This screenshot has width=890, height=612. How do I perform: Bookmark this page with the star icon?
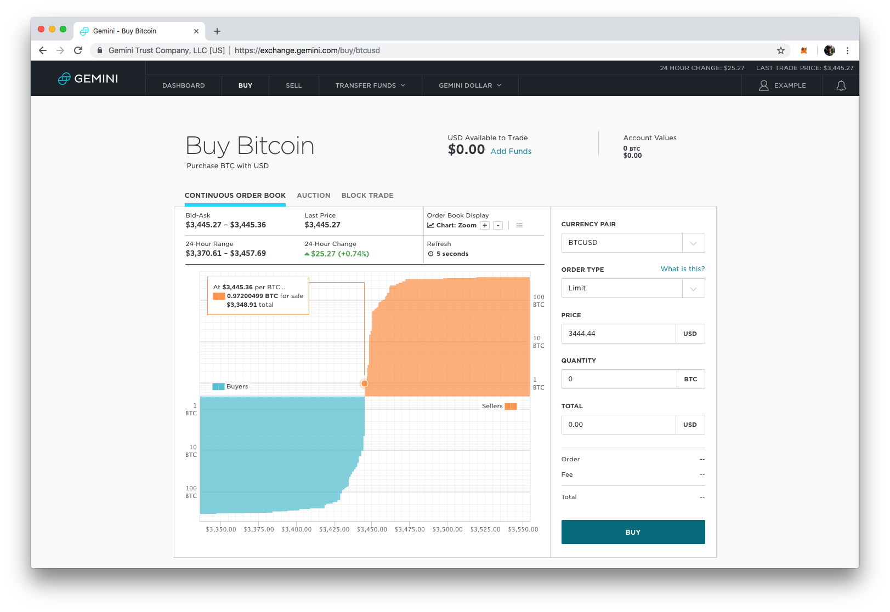pyautogui.click(x=781, y=50)
